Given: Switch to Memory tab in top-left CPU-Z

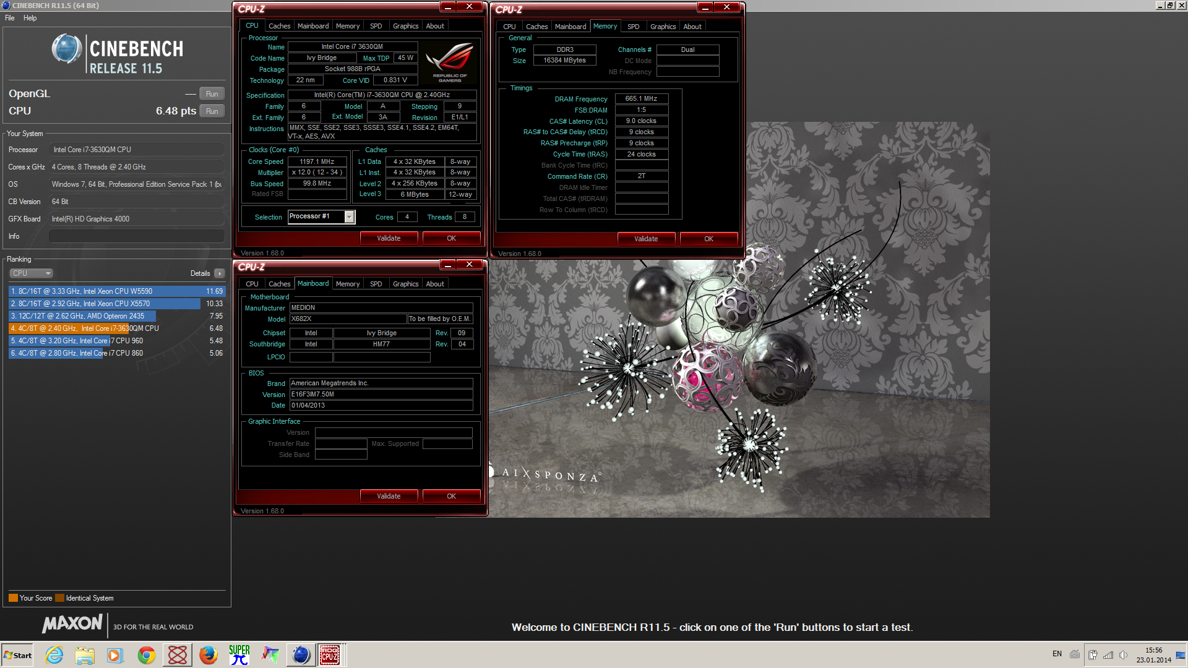Looking at the screenshot, I should tap(348, 26).
